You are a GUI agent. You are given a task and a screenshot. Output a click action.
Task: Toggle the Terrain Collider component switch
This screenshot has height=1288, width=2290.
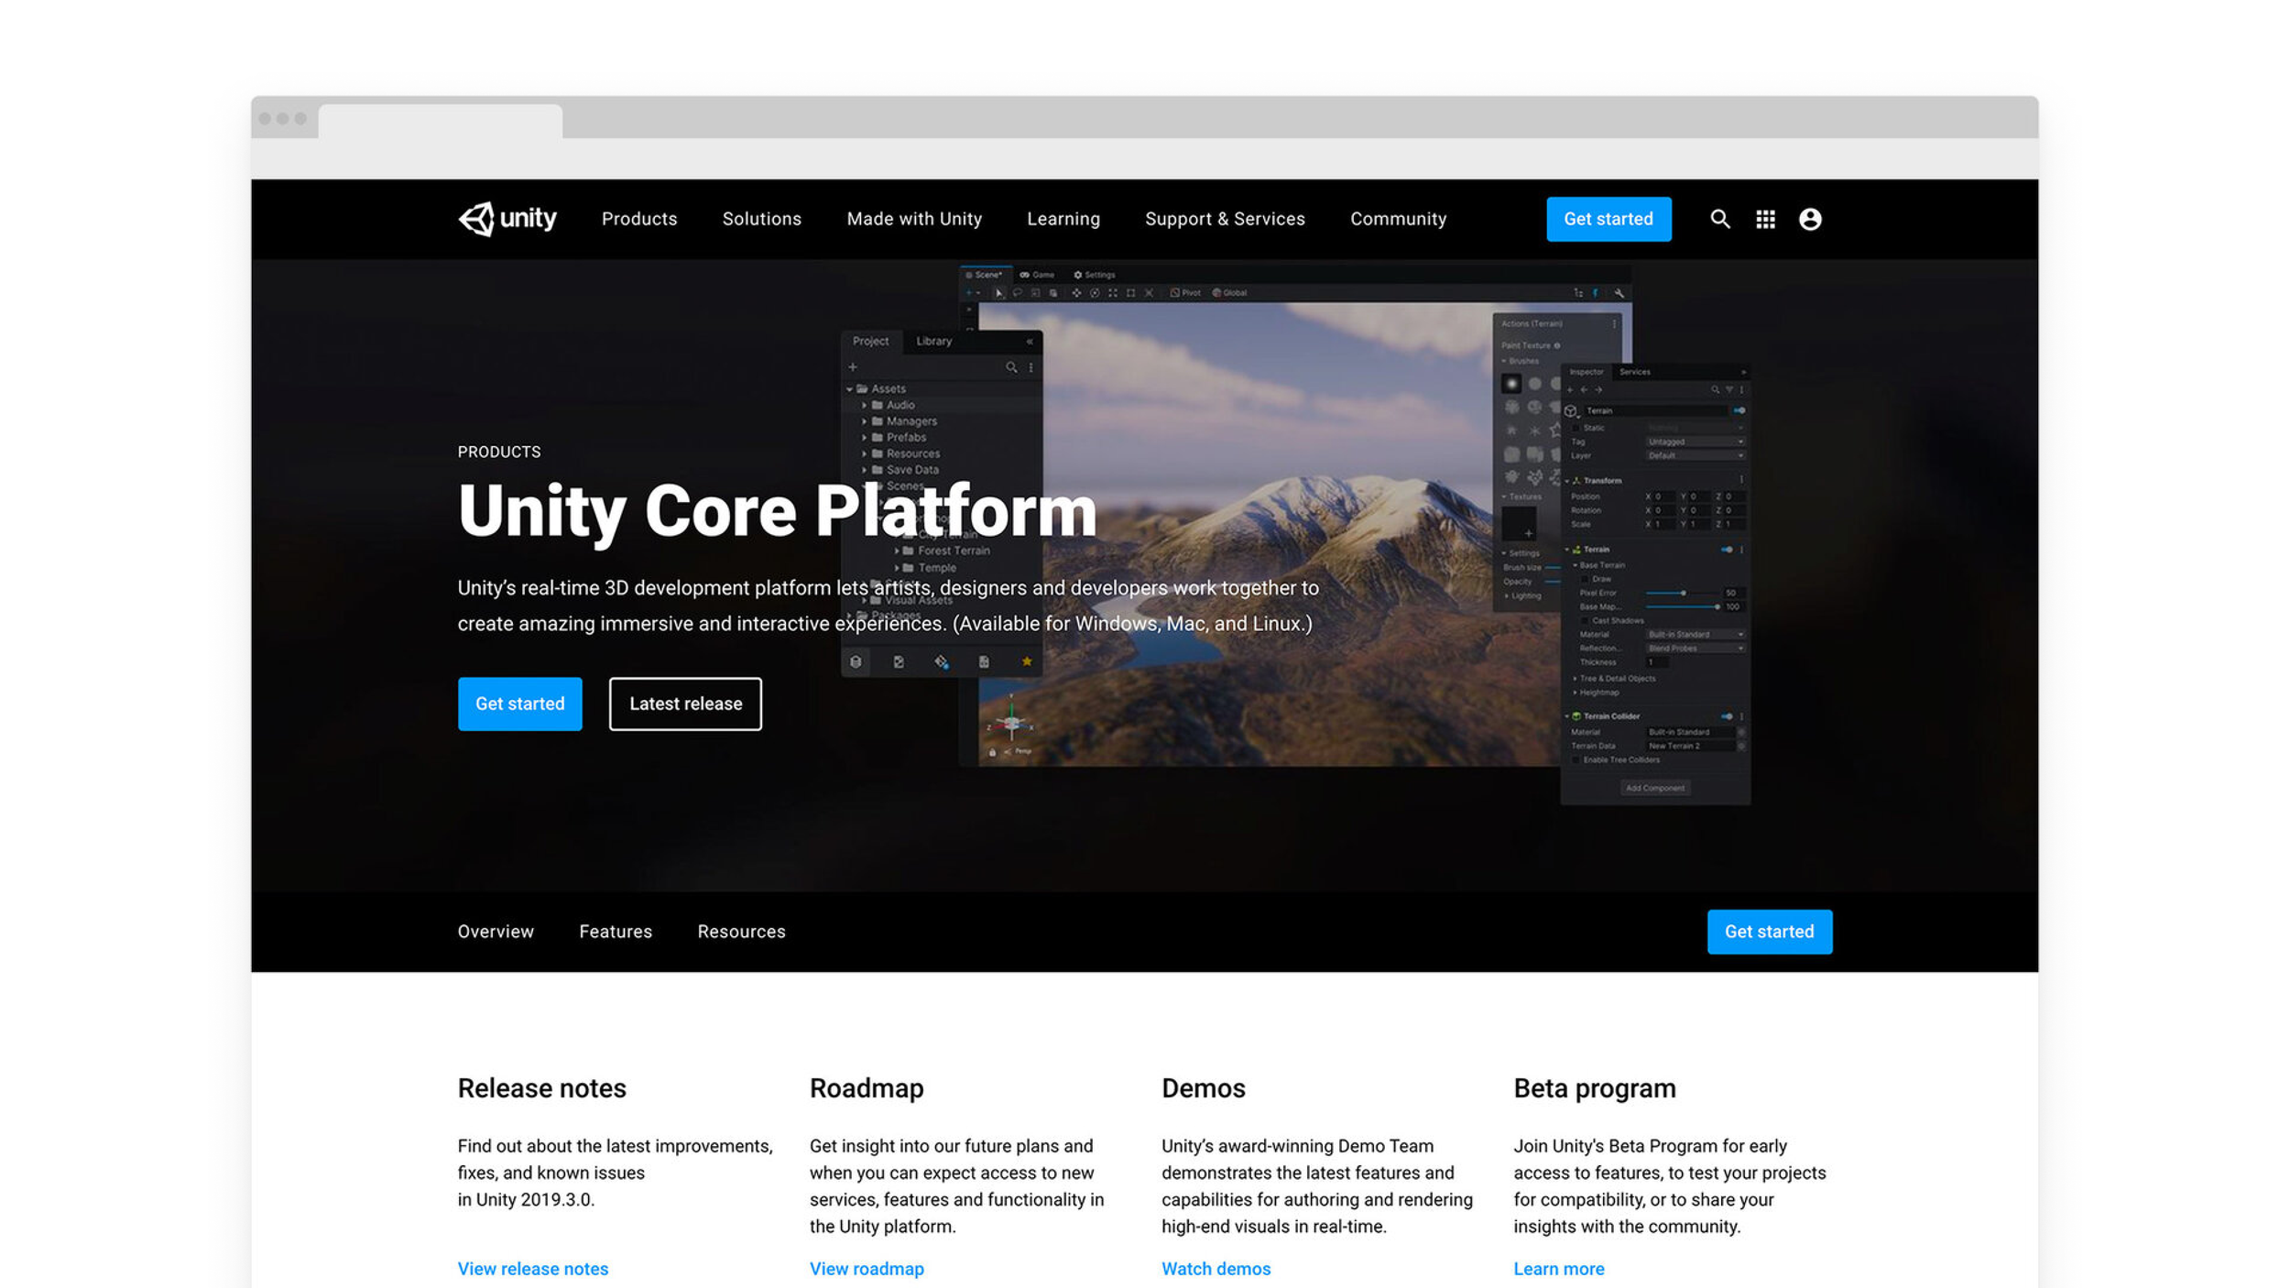[x=1727, y=716]
